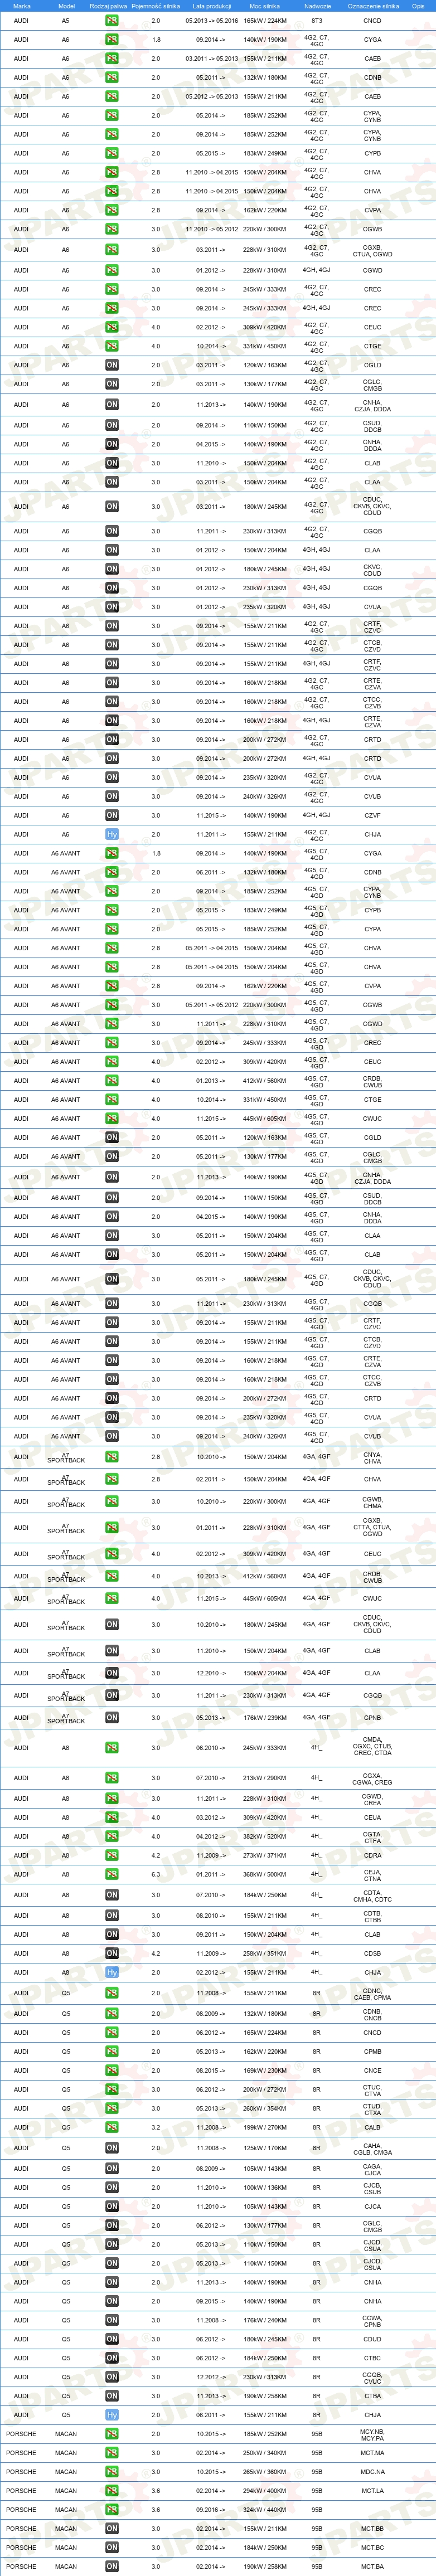Click the Nadwozie column header
Viewport: 436px width, 2576px height.
[x=317, y=6]
